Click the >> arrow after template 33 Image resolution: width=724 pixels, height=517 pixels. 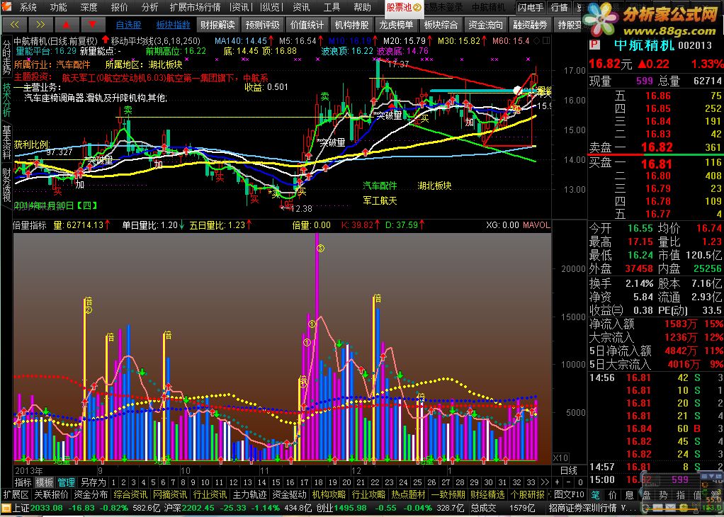(x=545, y=482)
